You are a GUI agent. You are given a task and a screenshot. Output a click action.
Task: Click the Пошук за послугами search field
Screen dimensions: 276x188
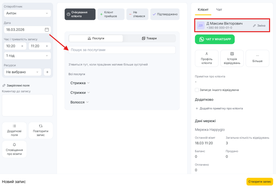(x=122, y=50)
